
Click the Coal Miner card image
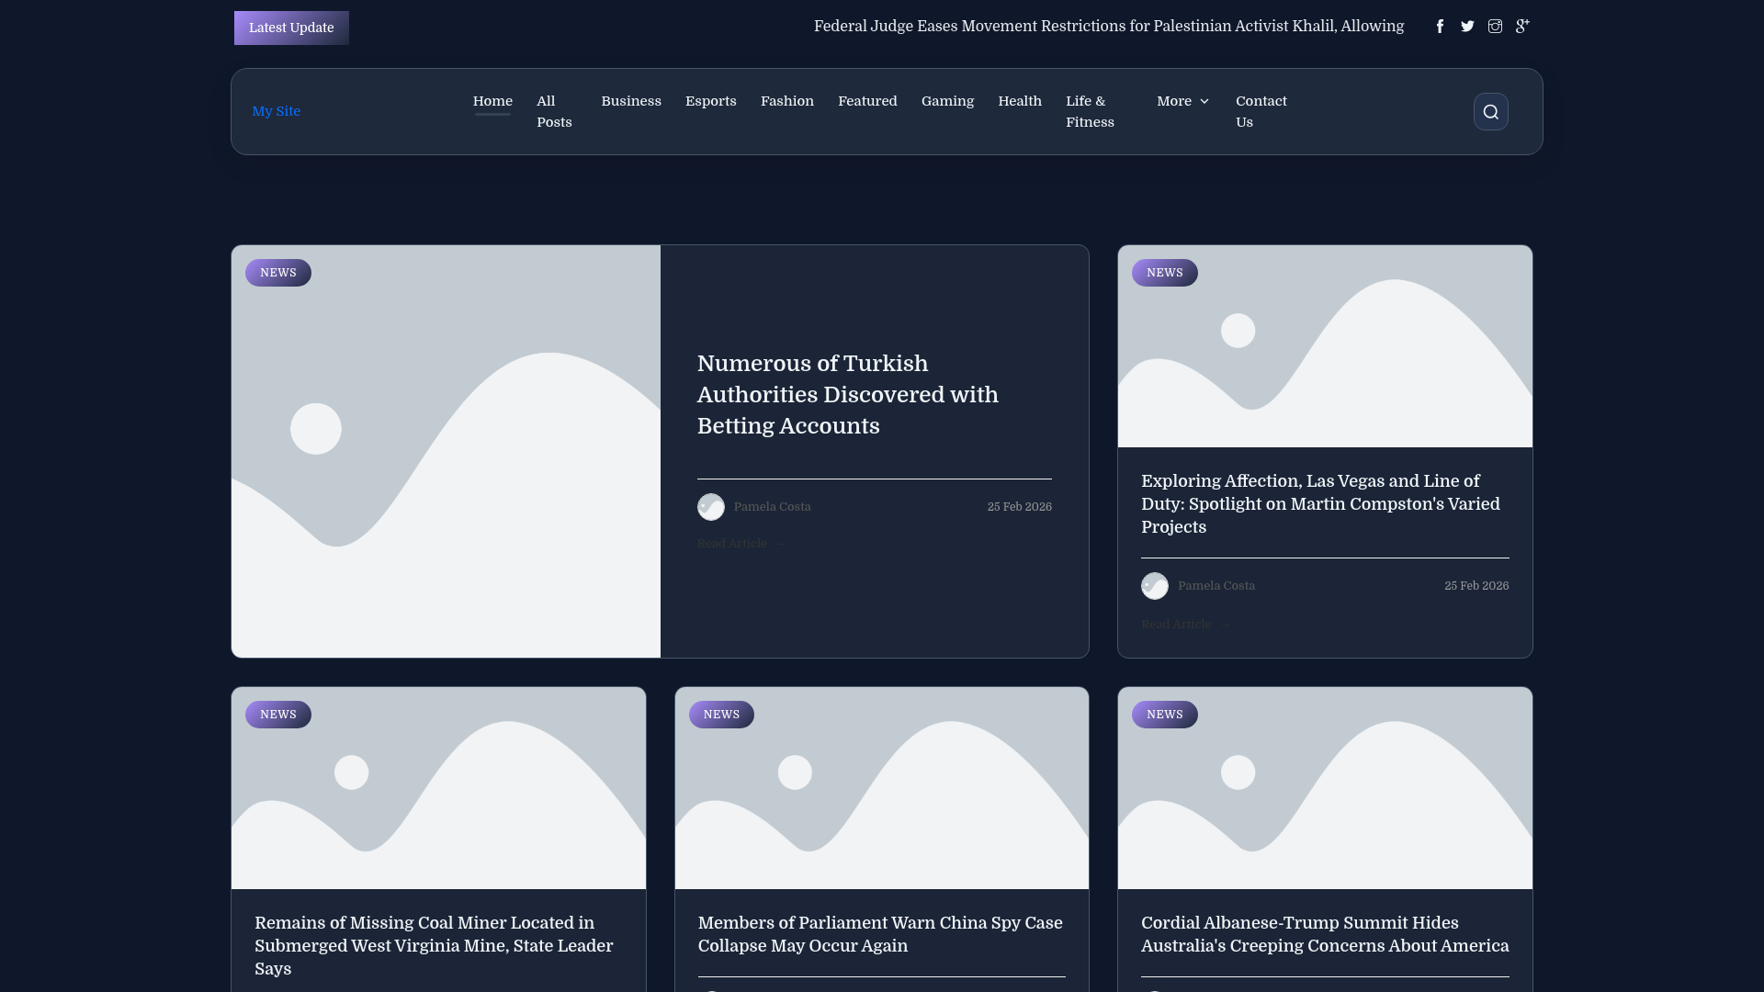(438, 788)
